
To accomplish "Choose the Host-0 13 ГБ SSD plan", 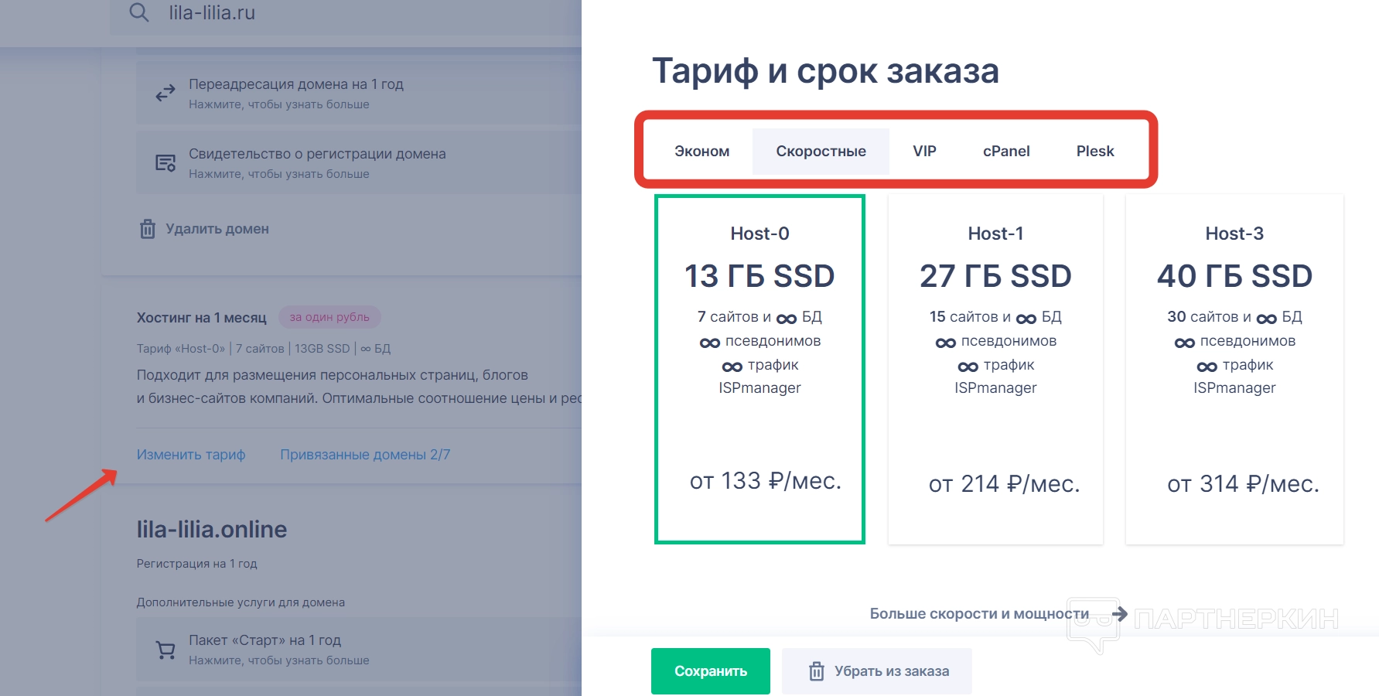I will (759, 369).
